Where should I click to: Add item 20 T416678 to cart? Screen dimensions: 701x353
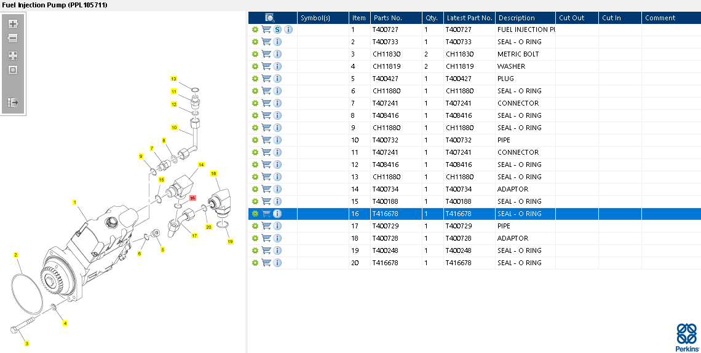pyautogui.click(x=266, y=263)
